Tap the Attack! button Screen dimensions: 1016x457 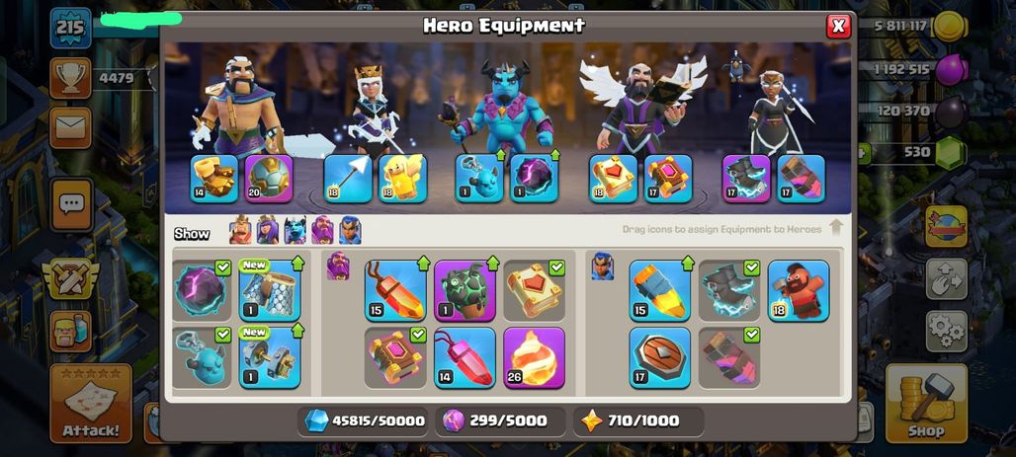[91, 403]
